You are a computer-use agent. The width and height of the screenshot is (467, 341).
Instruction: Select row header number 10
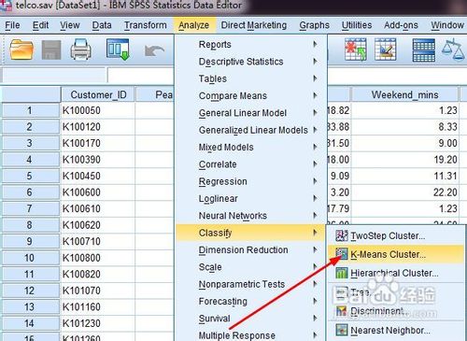coord(30,258)
